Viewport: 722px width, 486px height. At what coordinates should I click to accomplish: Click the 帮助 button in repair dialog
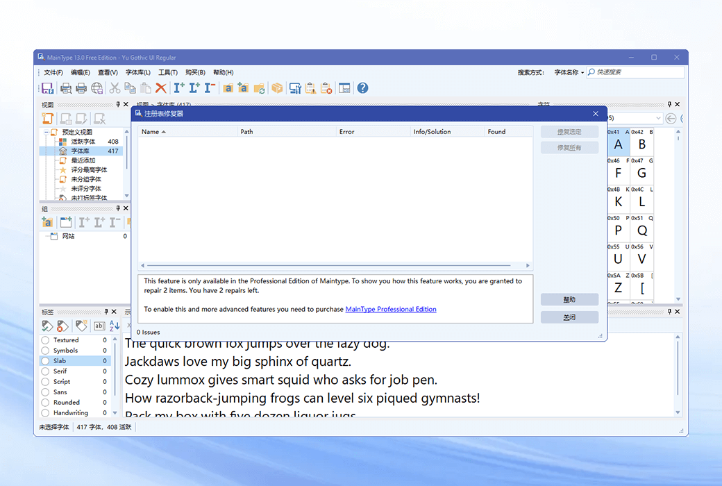point(569,299)
